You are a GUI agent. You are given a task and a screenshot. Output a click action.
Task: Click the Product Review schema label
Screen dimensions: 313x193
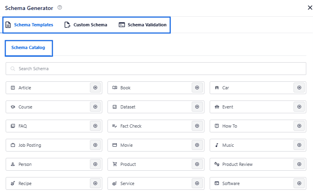(237, 164)
